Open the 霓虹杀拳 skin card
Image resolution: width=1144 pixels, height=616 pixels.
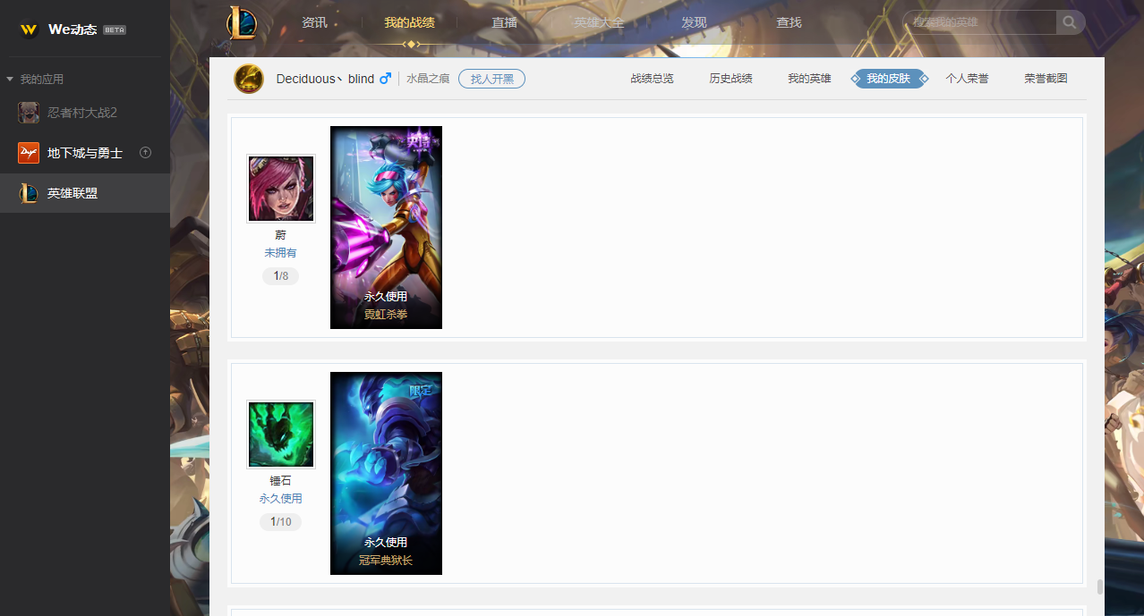pos(386,227)
